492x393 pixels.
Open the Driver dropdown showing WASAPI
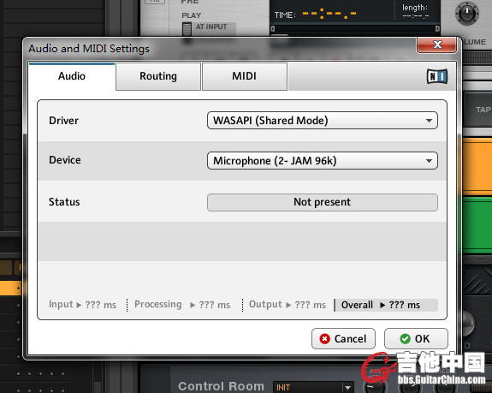(x=323, y=121)
